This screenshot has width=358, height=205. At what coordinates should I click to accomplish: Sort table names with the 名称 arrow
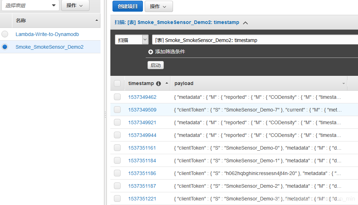97,20
